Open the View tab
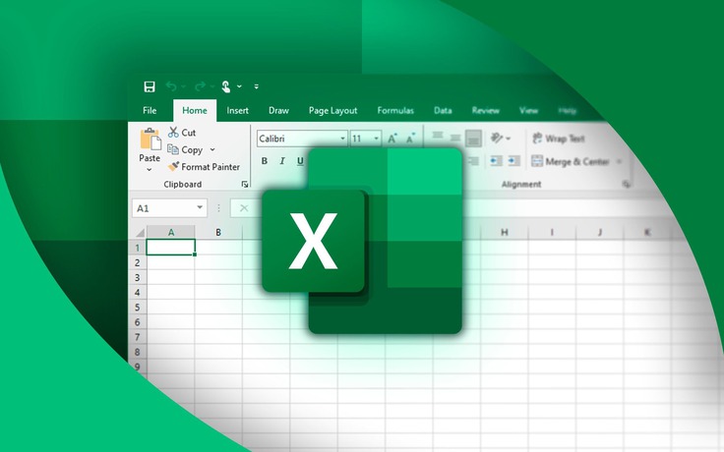 coord(528,110)
